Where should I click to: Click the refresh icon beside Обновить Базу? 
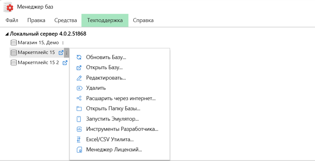(x=79, y=57)
